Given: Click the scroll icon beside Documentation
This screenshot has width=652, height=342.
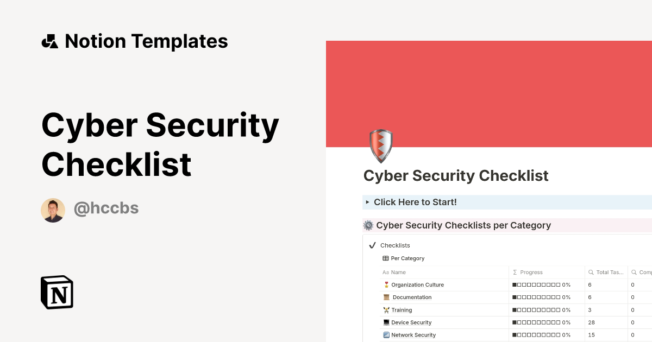Looking at the screenshot, I should (385, 297).
